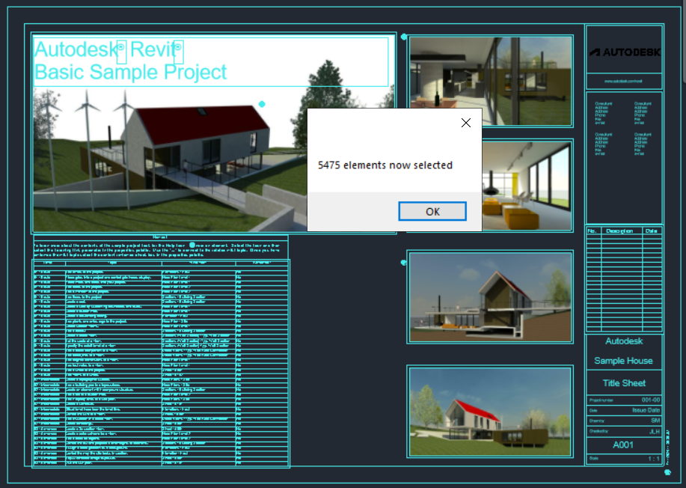Click the 'Title Sheet' sheet name

[624, 383]
